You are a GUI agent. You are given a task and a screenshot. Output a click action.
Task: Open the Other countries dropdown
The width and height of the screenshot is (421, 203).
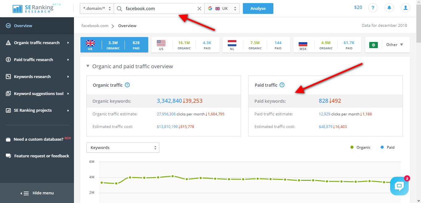395,45
